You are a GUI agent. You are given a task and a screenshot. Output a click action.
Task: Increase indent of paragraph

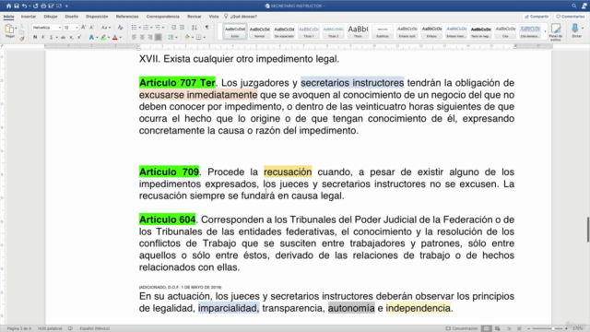pyautogui.click(x=182, y=28)
